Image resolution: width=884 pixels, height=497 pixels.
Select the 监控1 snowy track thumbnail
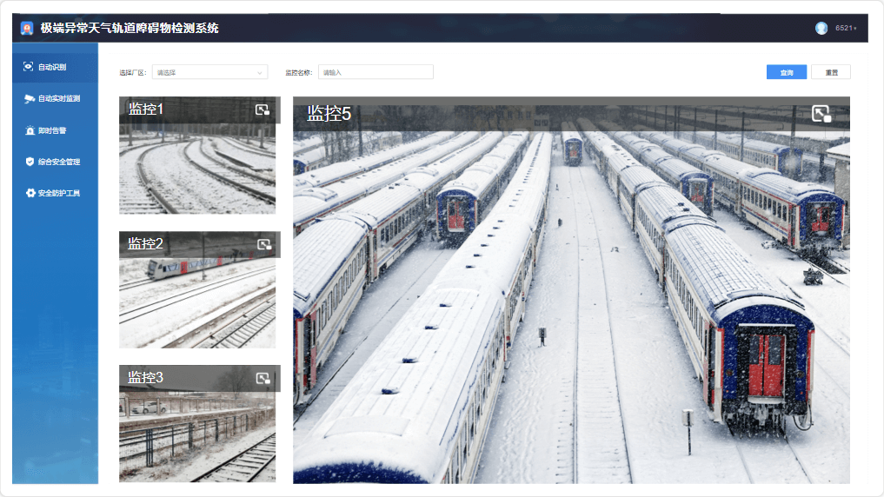click(197, 169)
